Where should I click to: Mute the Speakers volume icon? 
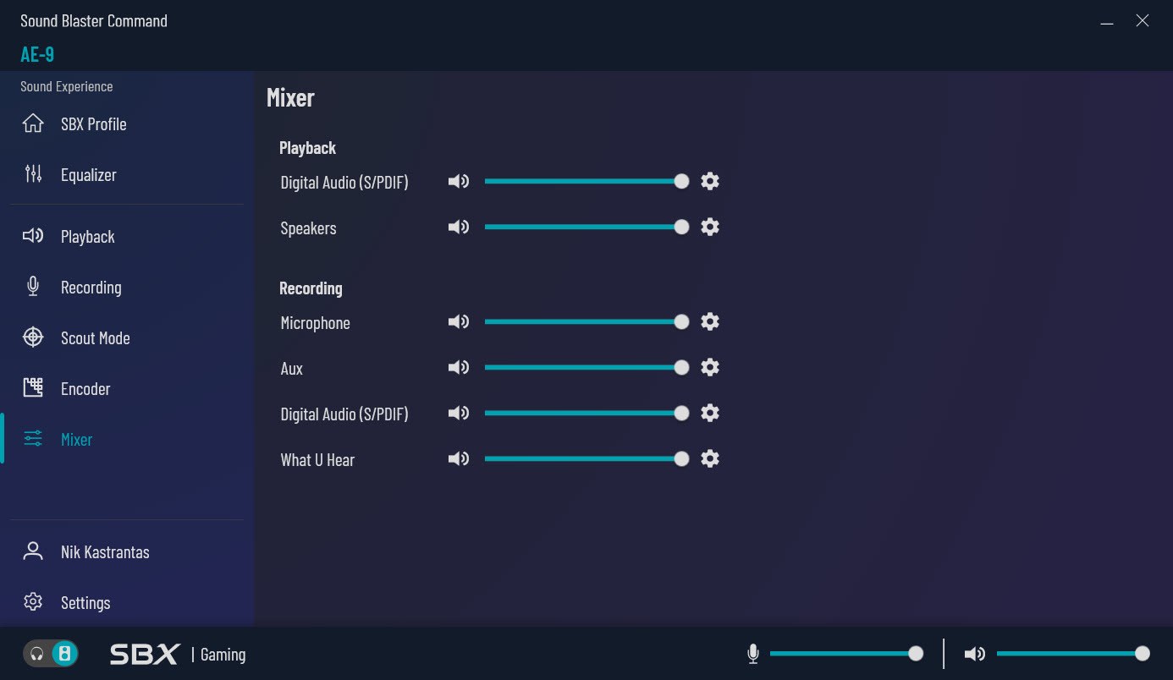[459, 227]
